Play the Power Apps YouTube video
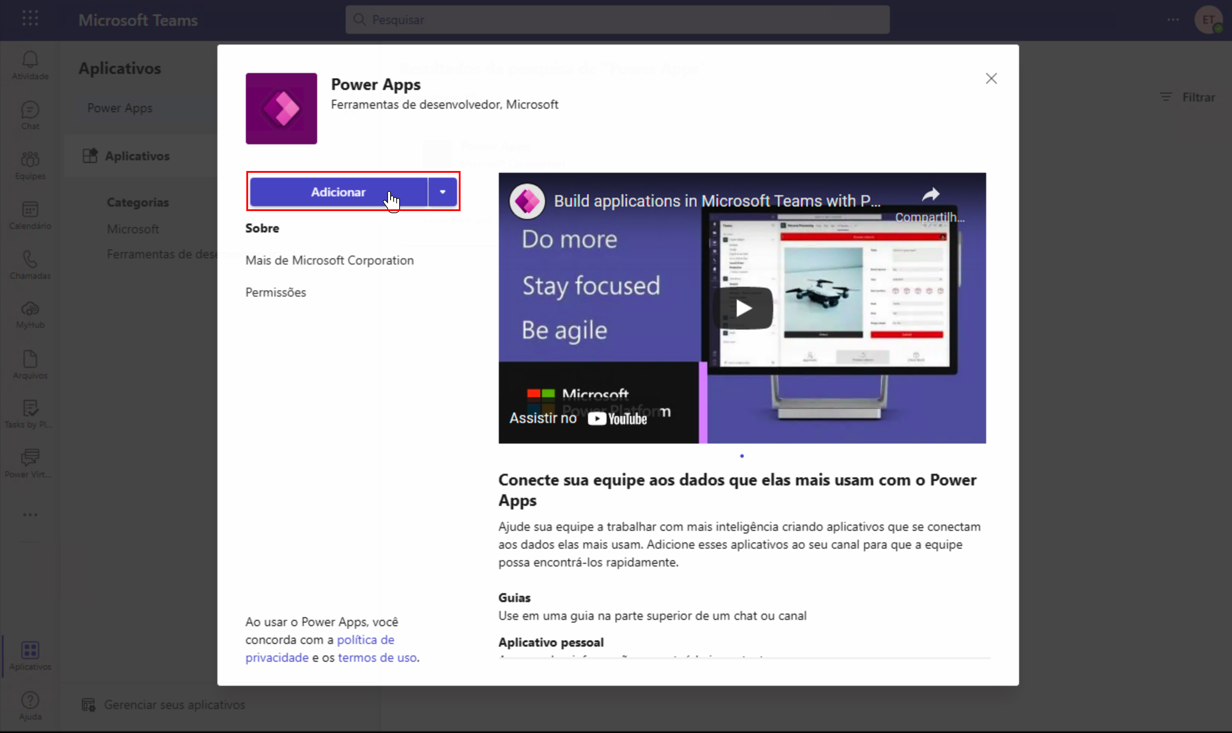Screen dimensions: 1232x733 click(742, 308)
